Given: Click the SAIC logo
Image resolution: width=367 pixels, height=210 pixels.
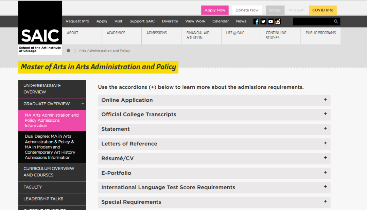Looking at the screenshot, I should click(x=40, y=28).
